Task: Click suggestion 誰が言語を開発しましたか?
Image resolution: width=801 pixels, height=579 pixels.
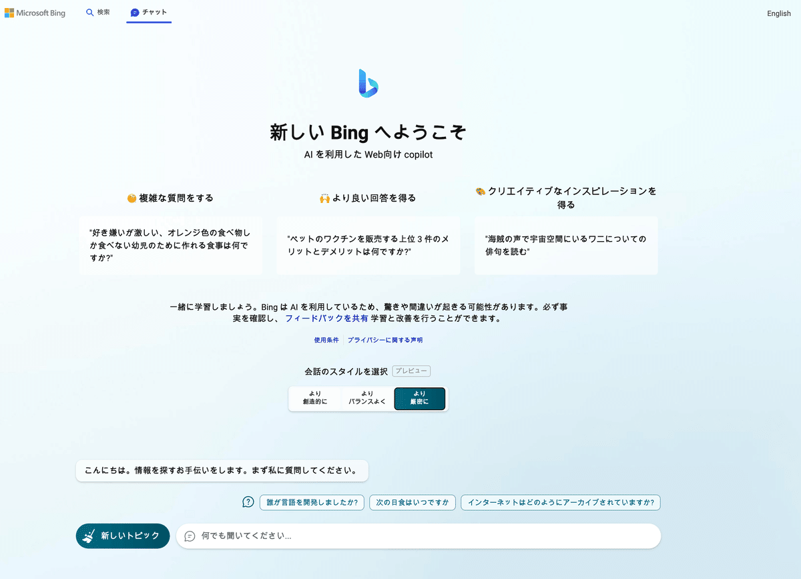Action: pyautogui.click(x=312, y=502)
